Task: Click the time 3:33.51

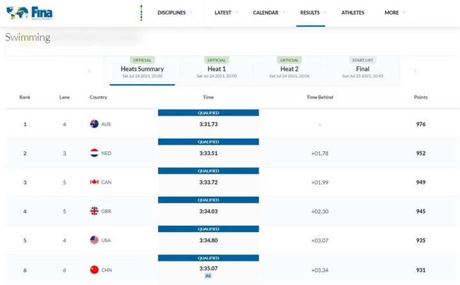Action: click(208, 153)
